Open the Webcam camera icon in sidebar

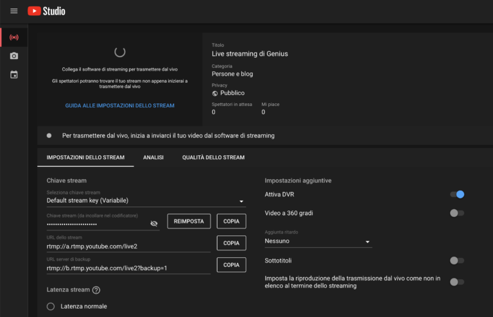(14, 56)
